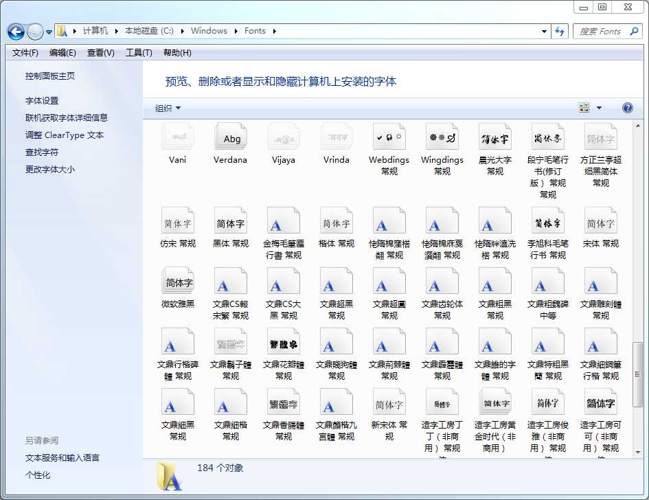Open the help question mark icon
This screenshot has height=500, width=649.
(x=628, y=108)
